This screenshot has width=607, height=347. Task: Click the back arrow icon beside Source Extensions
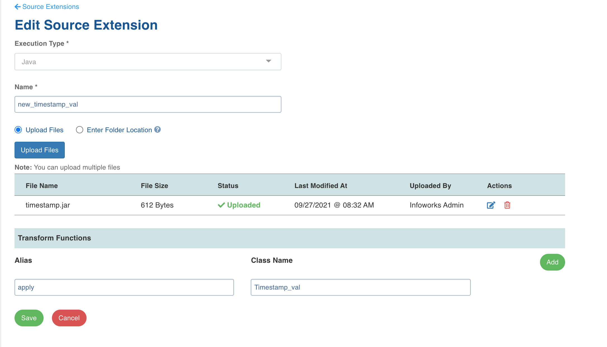(18, 7)
